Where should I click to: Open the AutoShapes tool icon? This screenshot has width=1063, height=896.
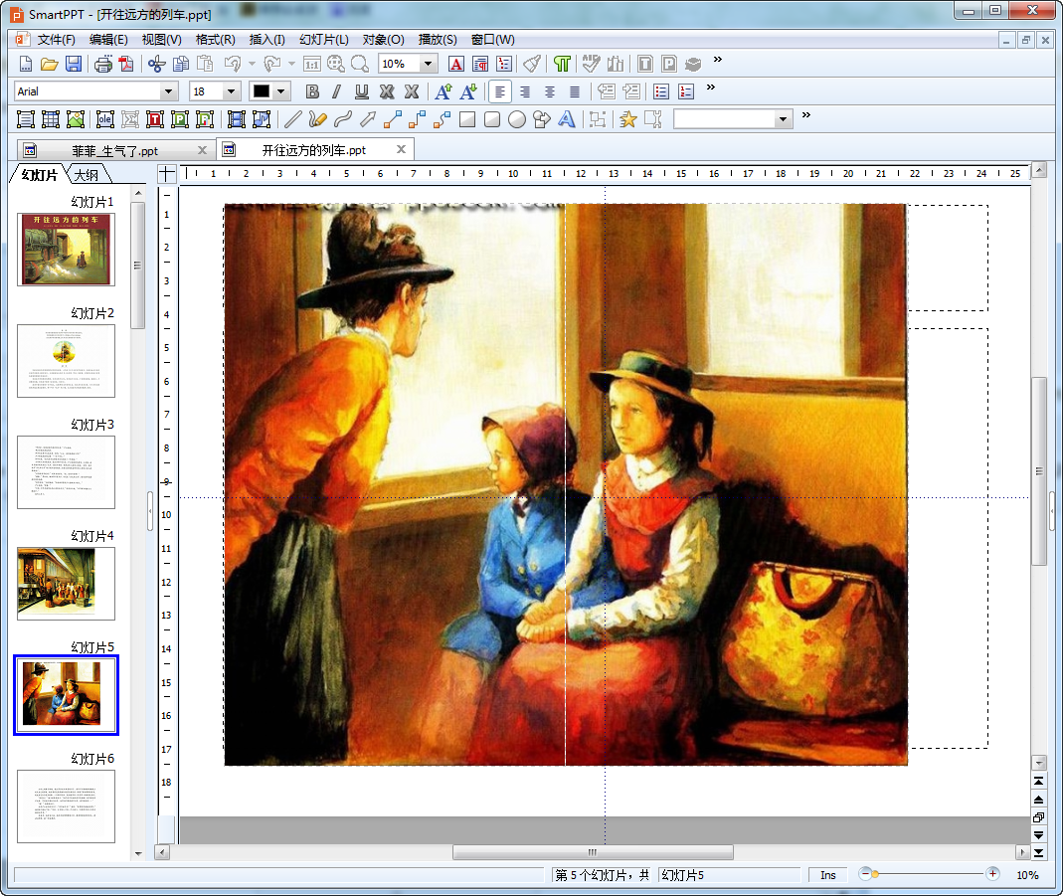[542, 119]
